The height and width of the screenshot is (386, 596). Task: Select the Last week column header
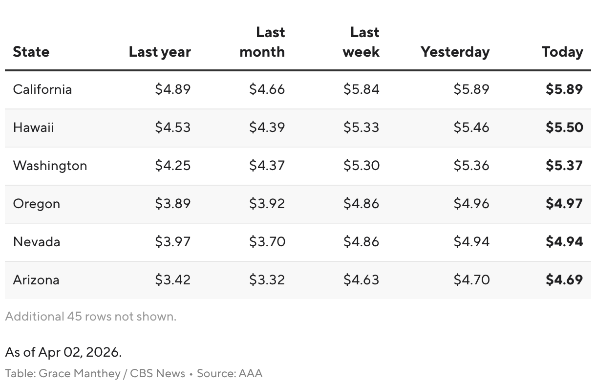pos(362,43)
